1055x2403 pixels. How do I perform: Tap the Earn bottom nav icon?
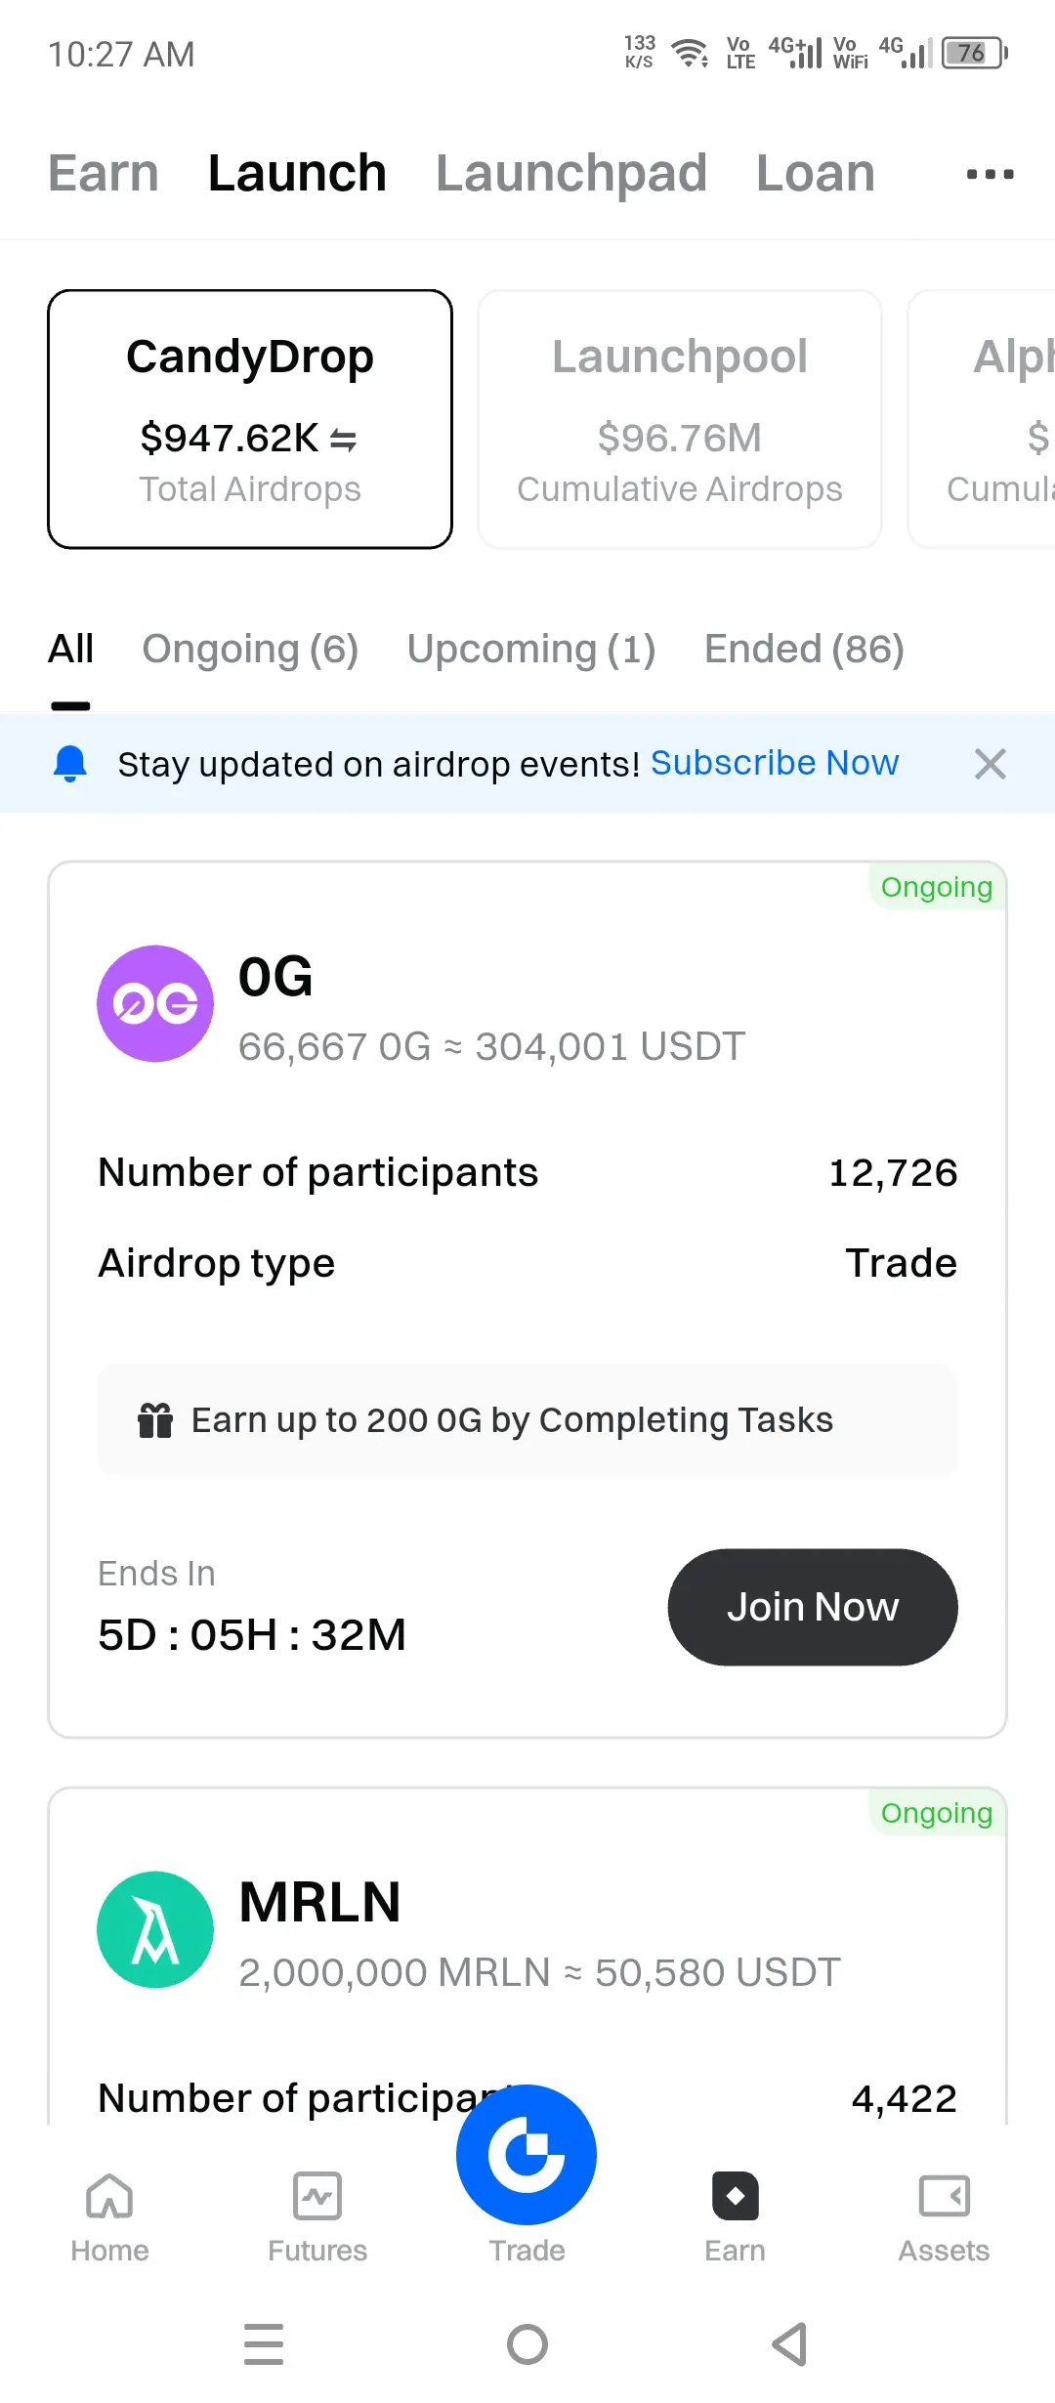pyautogui.click(x=736, y=2196)
